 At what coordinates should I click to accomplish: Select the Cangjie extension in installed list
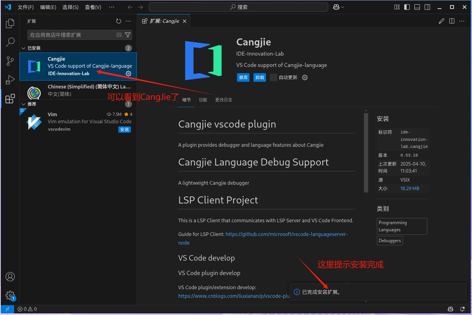coord(78,67)
